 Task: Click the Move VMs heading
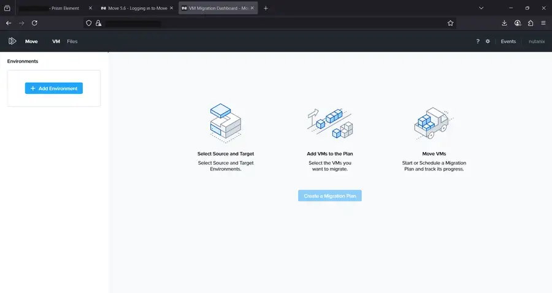click(x=434, y=154)
